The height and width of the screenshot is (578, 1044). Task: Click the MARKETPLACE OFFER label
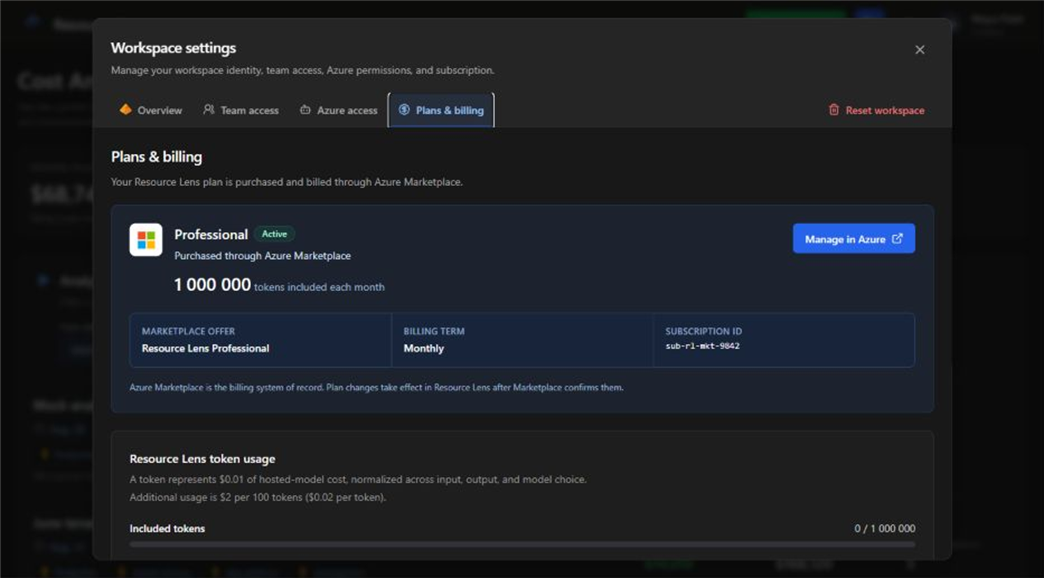coord(188,331)
